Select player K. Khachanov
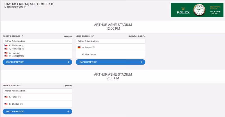Image resolution: width=225 pixels, height=117 pixels. click(89, 54)
